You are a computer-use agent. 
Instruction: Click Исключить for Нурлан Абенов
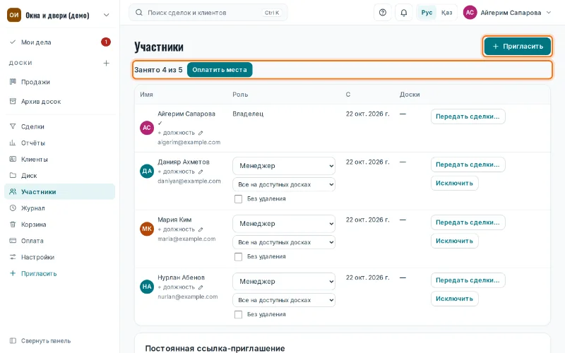454,299
